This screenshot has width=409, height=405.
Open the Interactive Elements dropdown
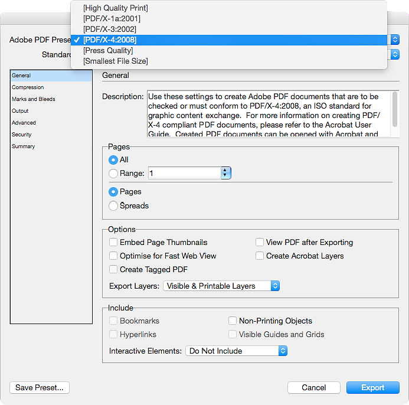[x=236, y=351]
